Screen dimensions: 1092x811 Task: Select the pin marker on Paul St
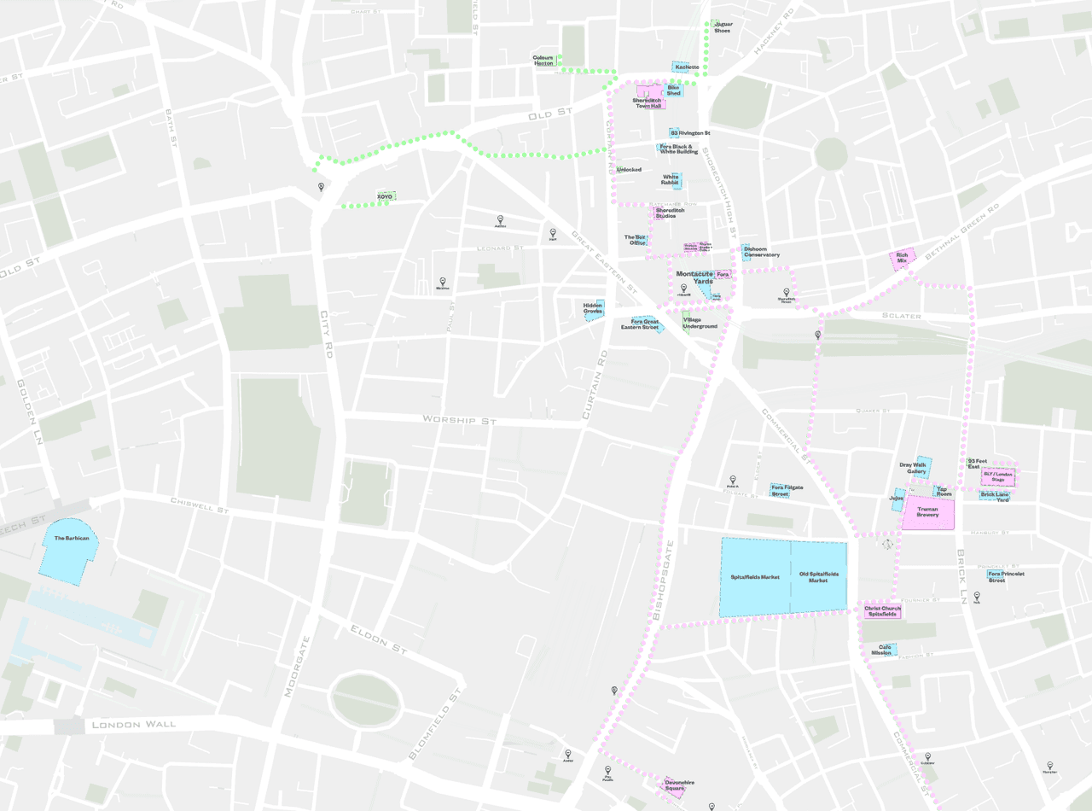(443, 281)
